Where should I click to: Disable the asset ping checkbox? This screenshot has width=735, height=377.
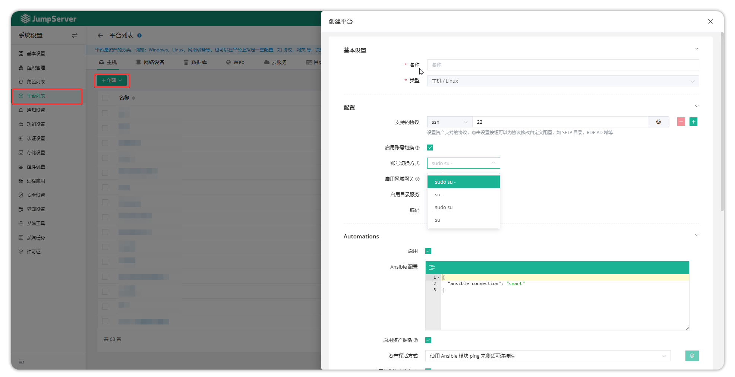pos(428,340)
